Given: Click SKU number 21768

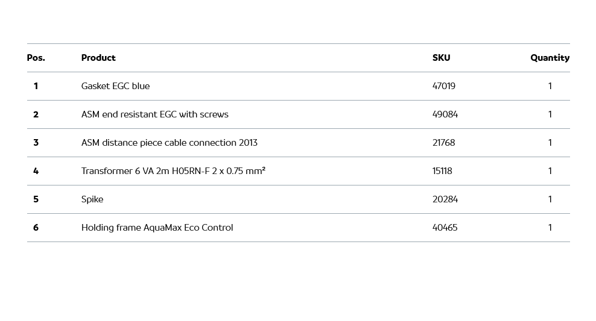Looking at the screenshot, I should point(443,143).
